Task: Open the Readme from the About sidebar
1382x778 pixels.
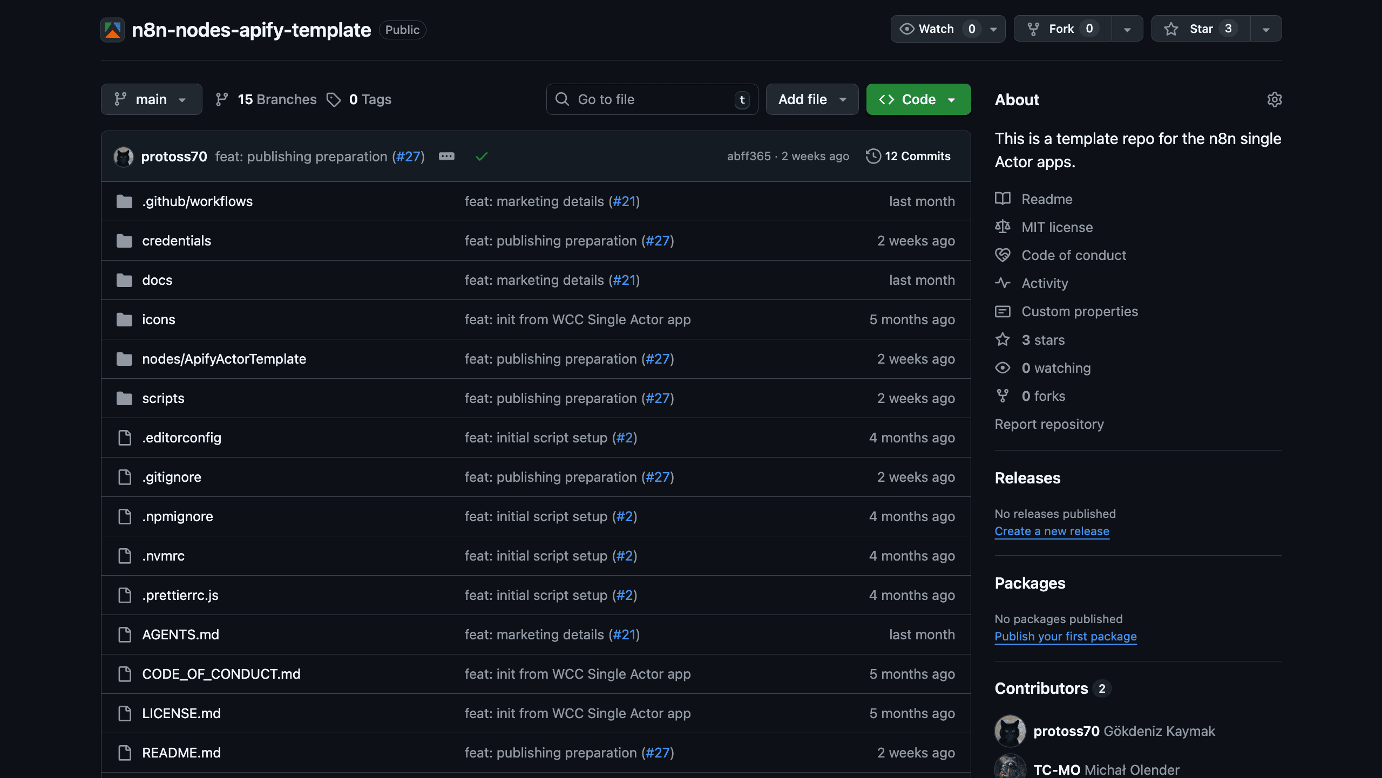Action: coord(1047,199)
